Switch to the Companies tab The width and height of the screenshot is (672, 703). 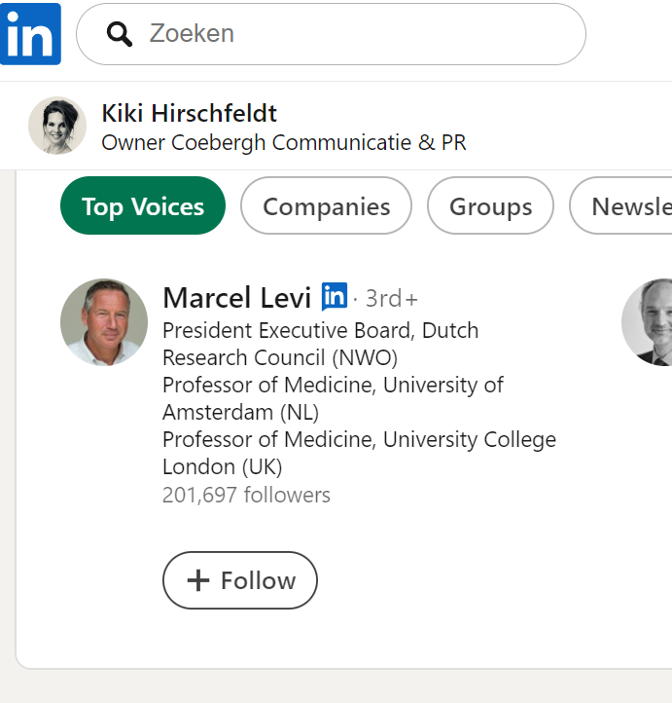326,205
